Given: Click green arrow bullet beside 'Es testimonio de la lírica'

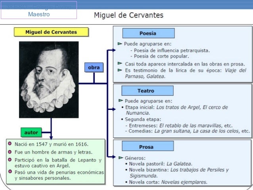Looking at the screenshot, I should [120, 70].
